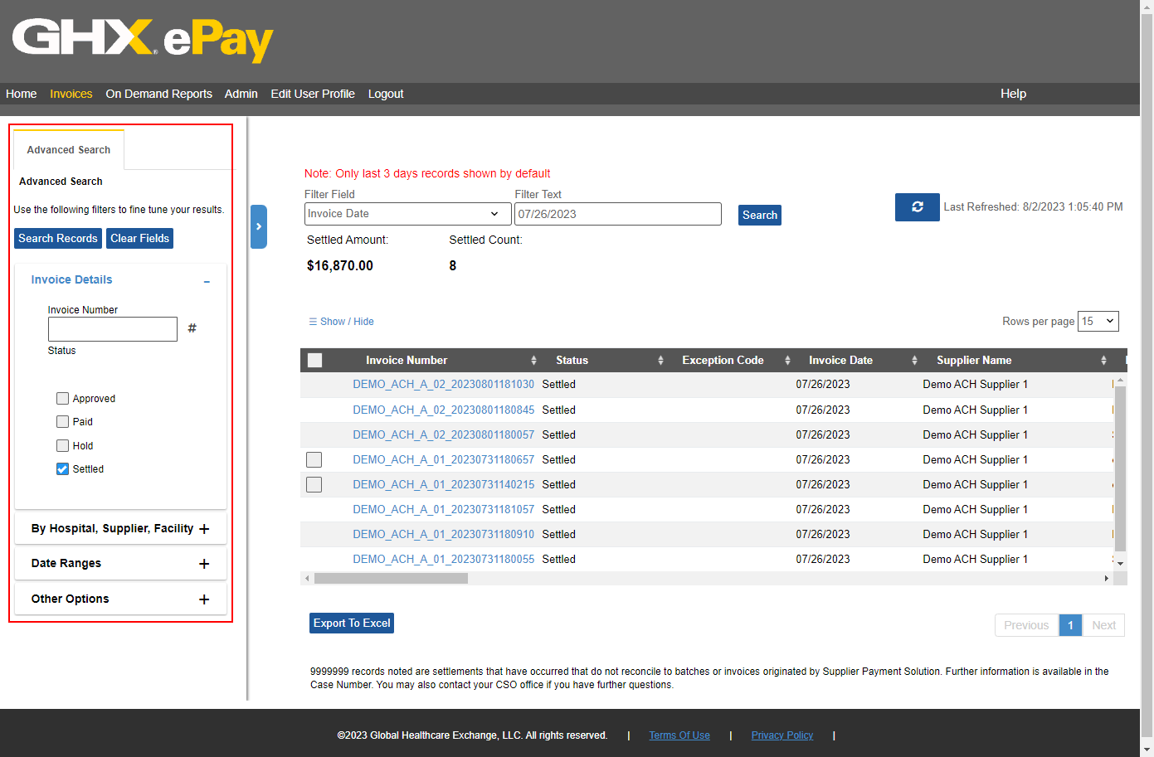This screenshot has width=1154, height=757.
Task: Click the Last Refreshed timestamp text
Action: (x=1033, y=207)
